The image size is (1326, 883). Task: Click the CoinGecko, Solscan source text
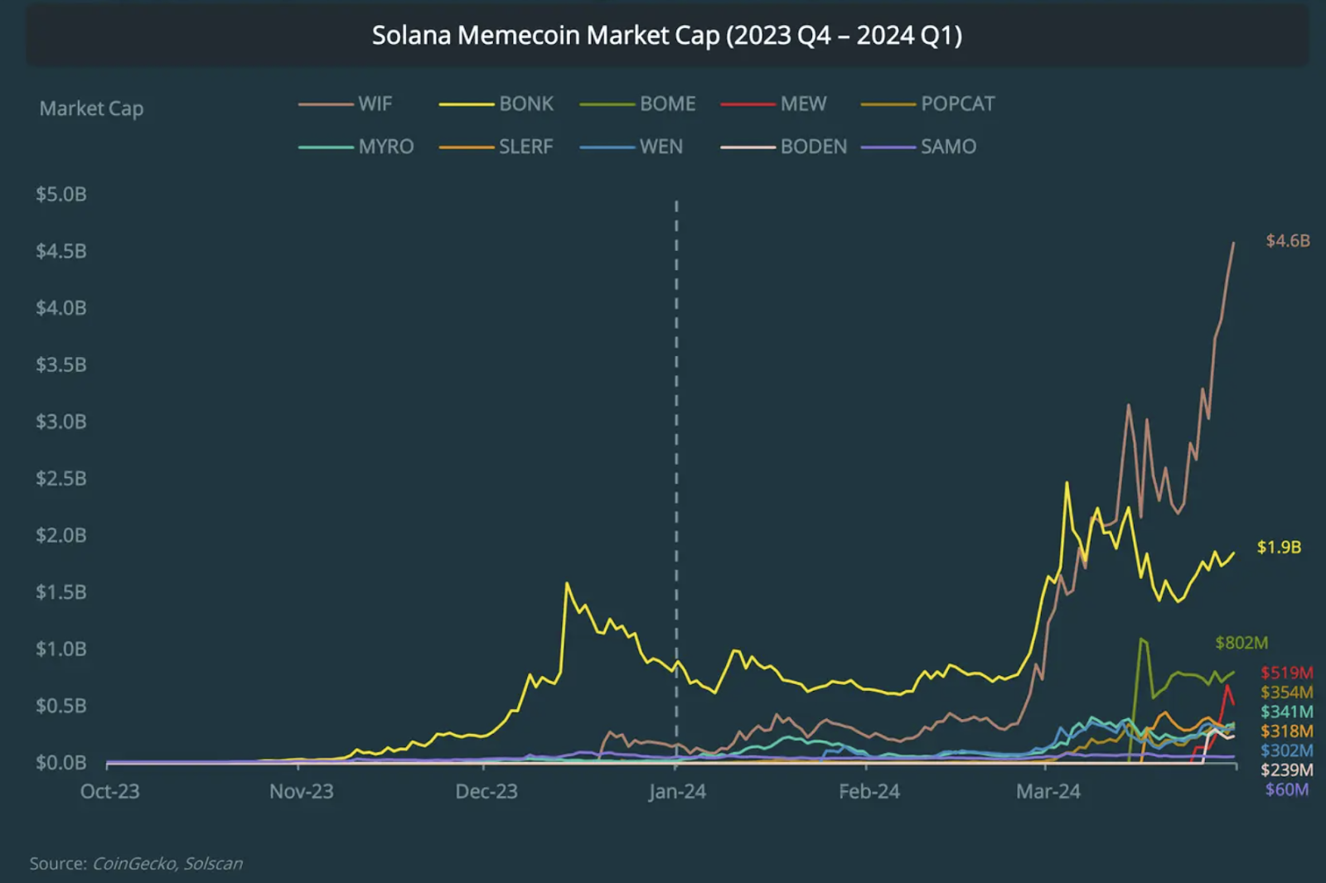pos(167,863)
